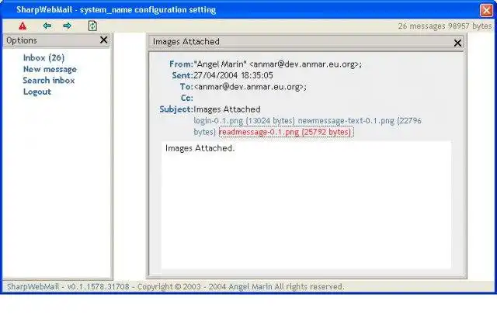Click the refresh page icon in toolbar
497x322 pixels.
(92, 26)
